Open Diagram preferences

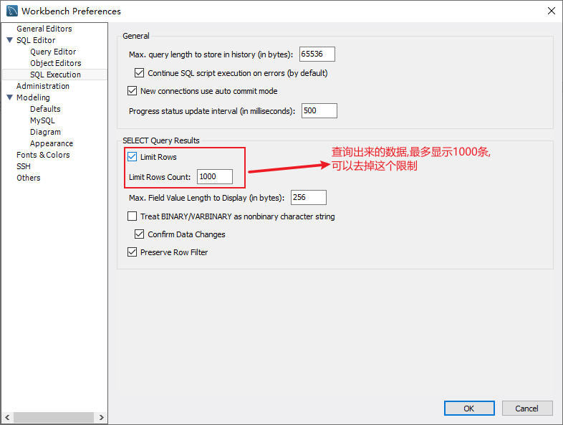(x=45, y=132)
